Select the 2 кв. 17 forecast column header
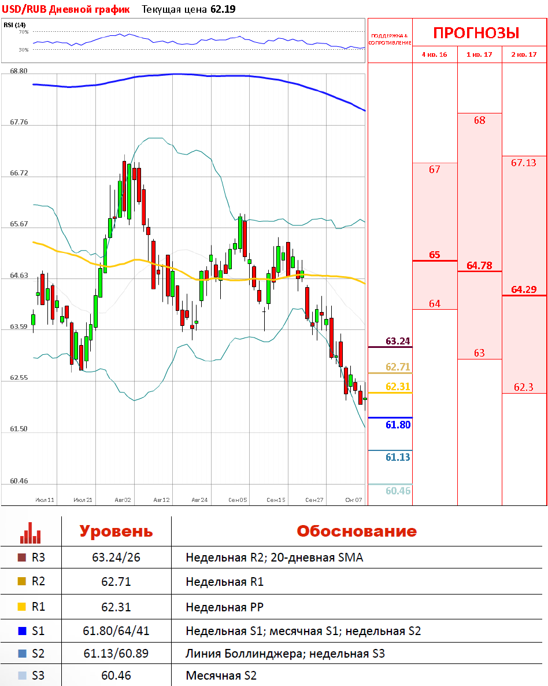The image size is (548, 686). pyautogui.click(x=524, y=54)
